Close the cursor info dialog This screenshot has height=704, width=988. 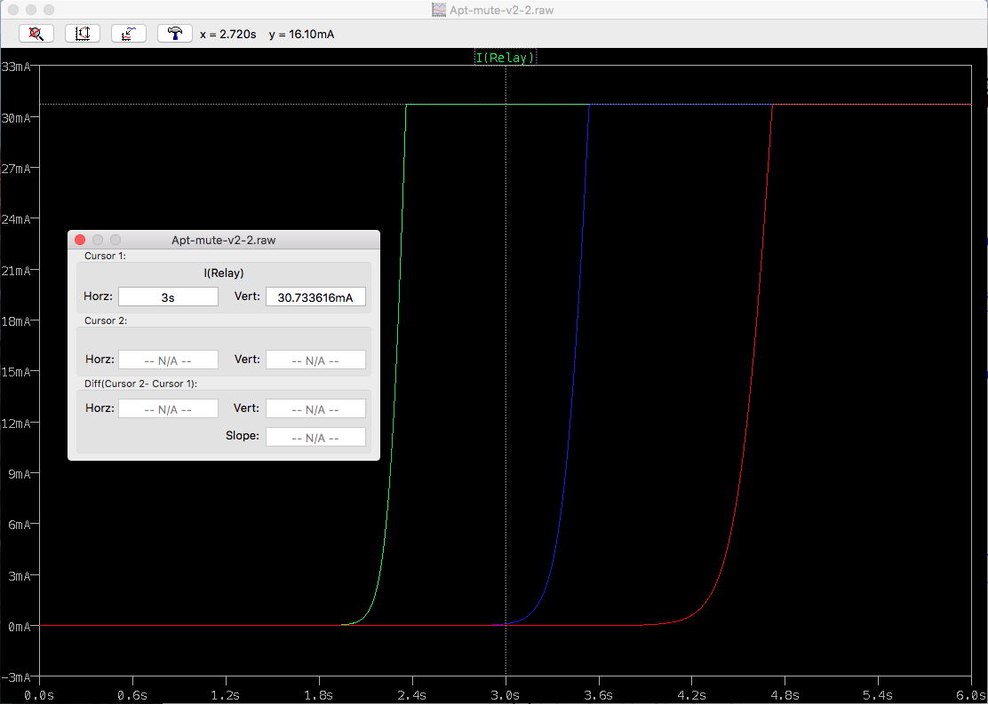click(x=80, y=240)
